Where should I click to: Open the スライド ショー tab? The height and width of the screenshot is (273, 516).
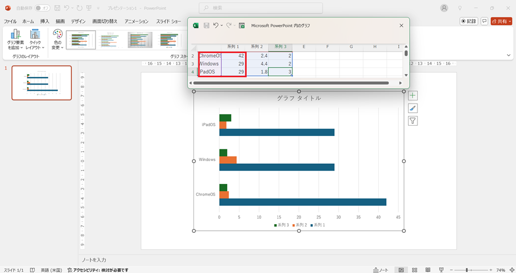click(x=169, y=21)
